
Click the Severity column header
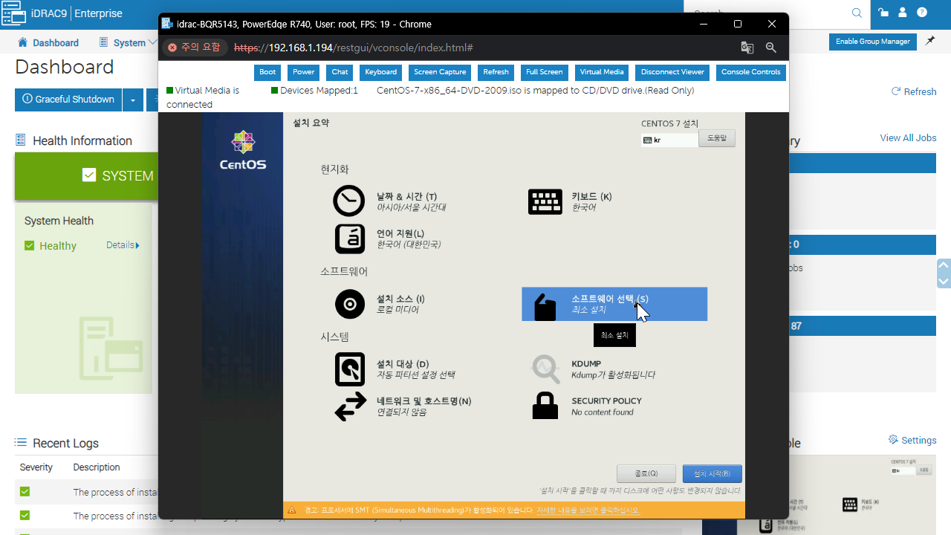pos(36,467)
